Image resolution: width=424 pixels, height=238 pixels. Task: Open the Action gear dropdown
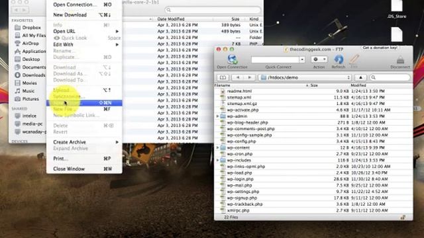point(319,59)
